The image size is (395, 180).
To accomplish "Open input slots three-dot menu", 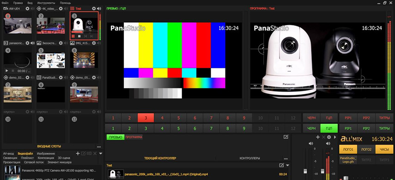I will point(99,147).
